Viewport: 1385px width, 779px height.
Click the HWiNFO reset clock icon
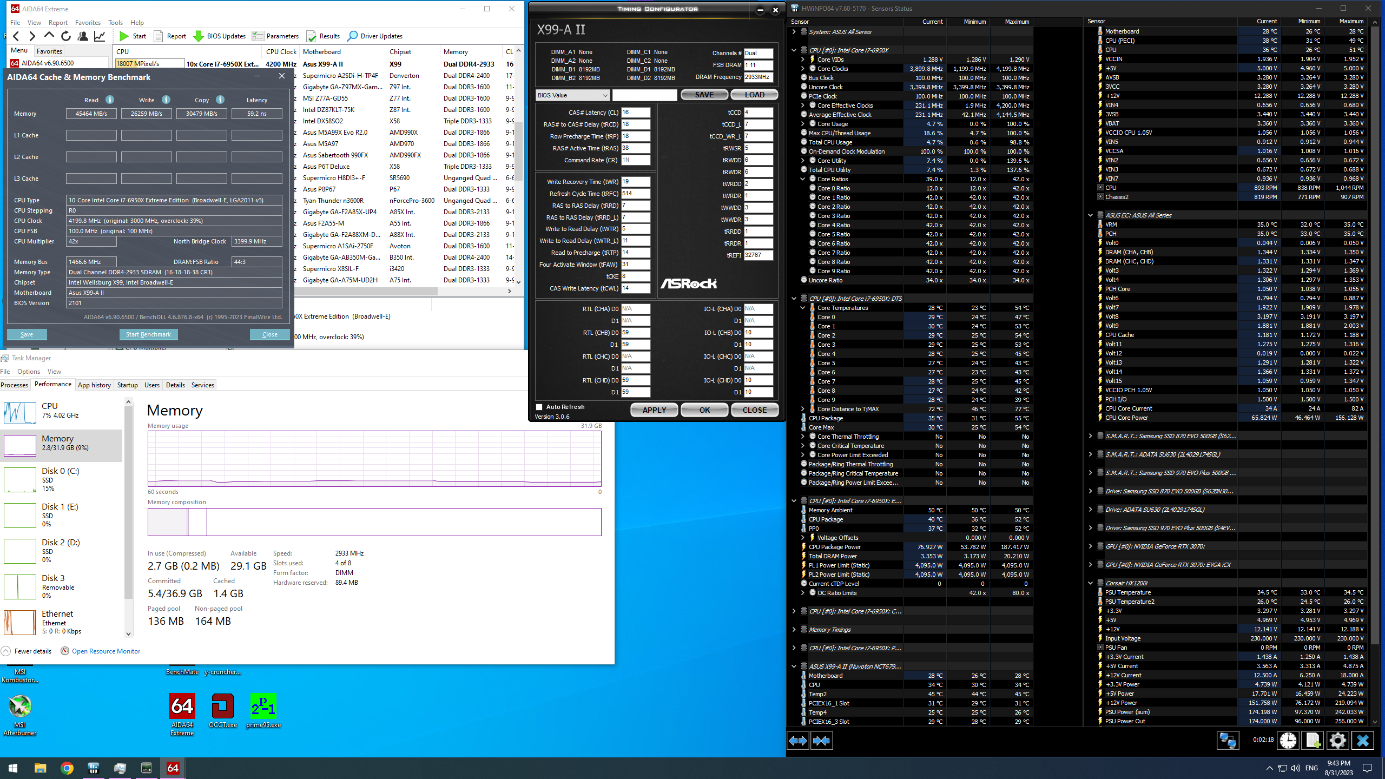pyautogui.click(x=1288, y=740)
